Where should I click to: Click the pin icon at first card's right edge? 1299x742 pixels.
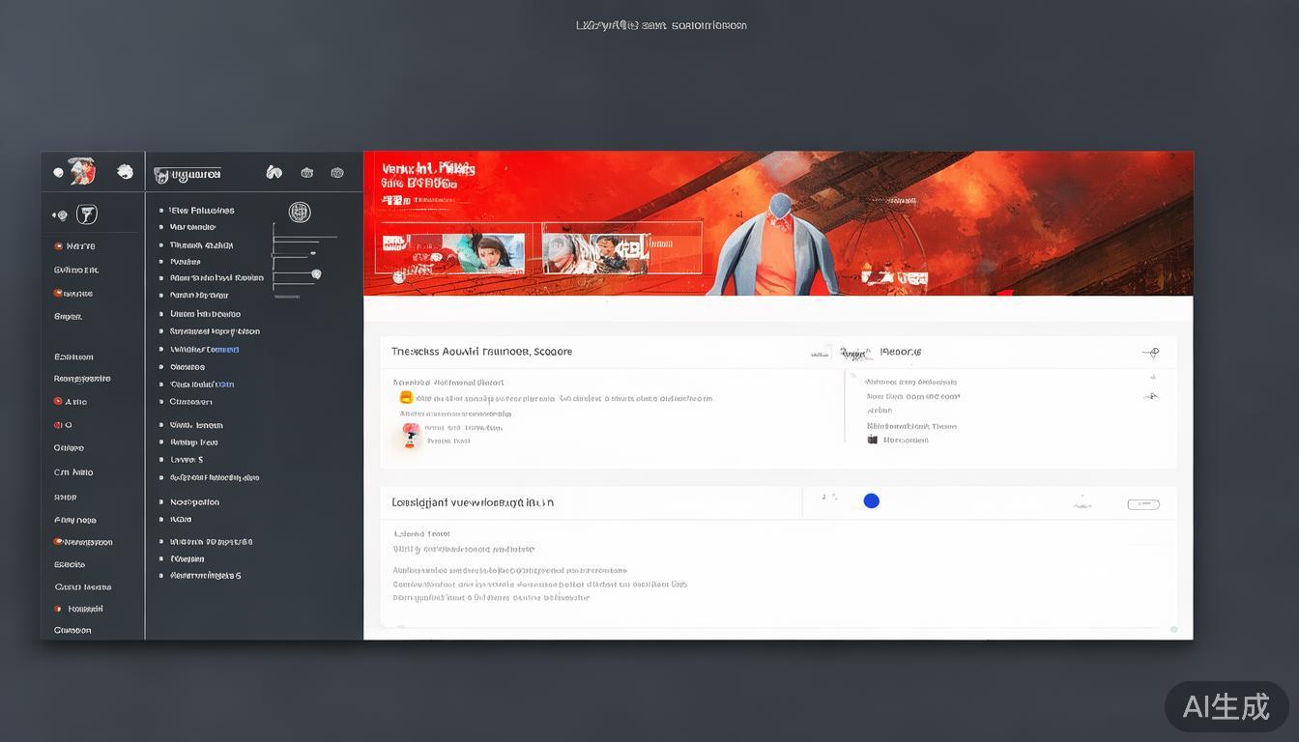[1150, 353]
